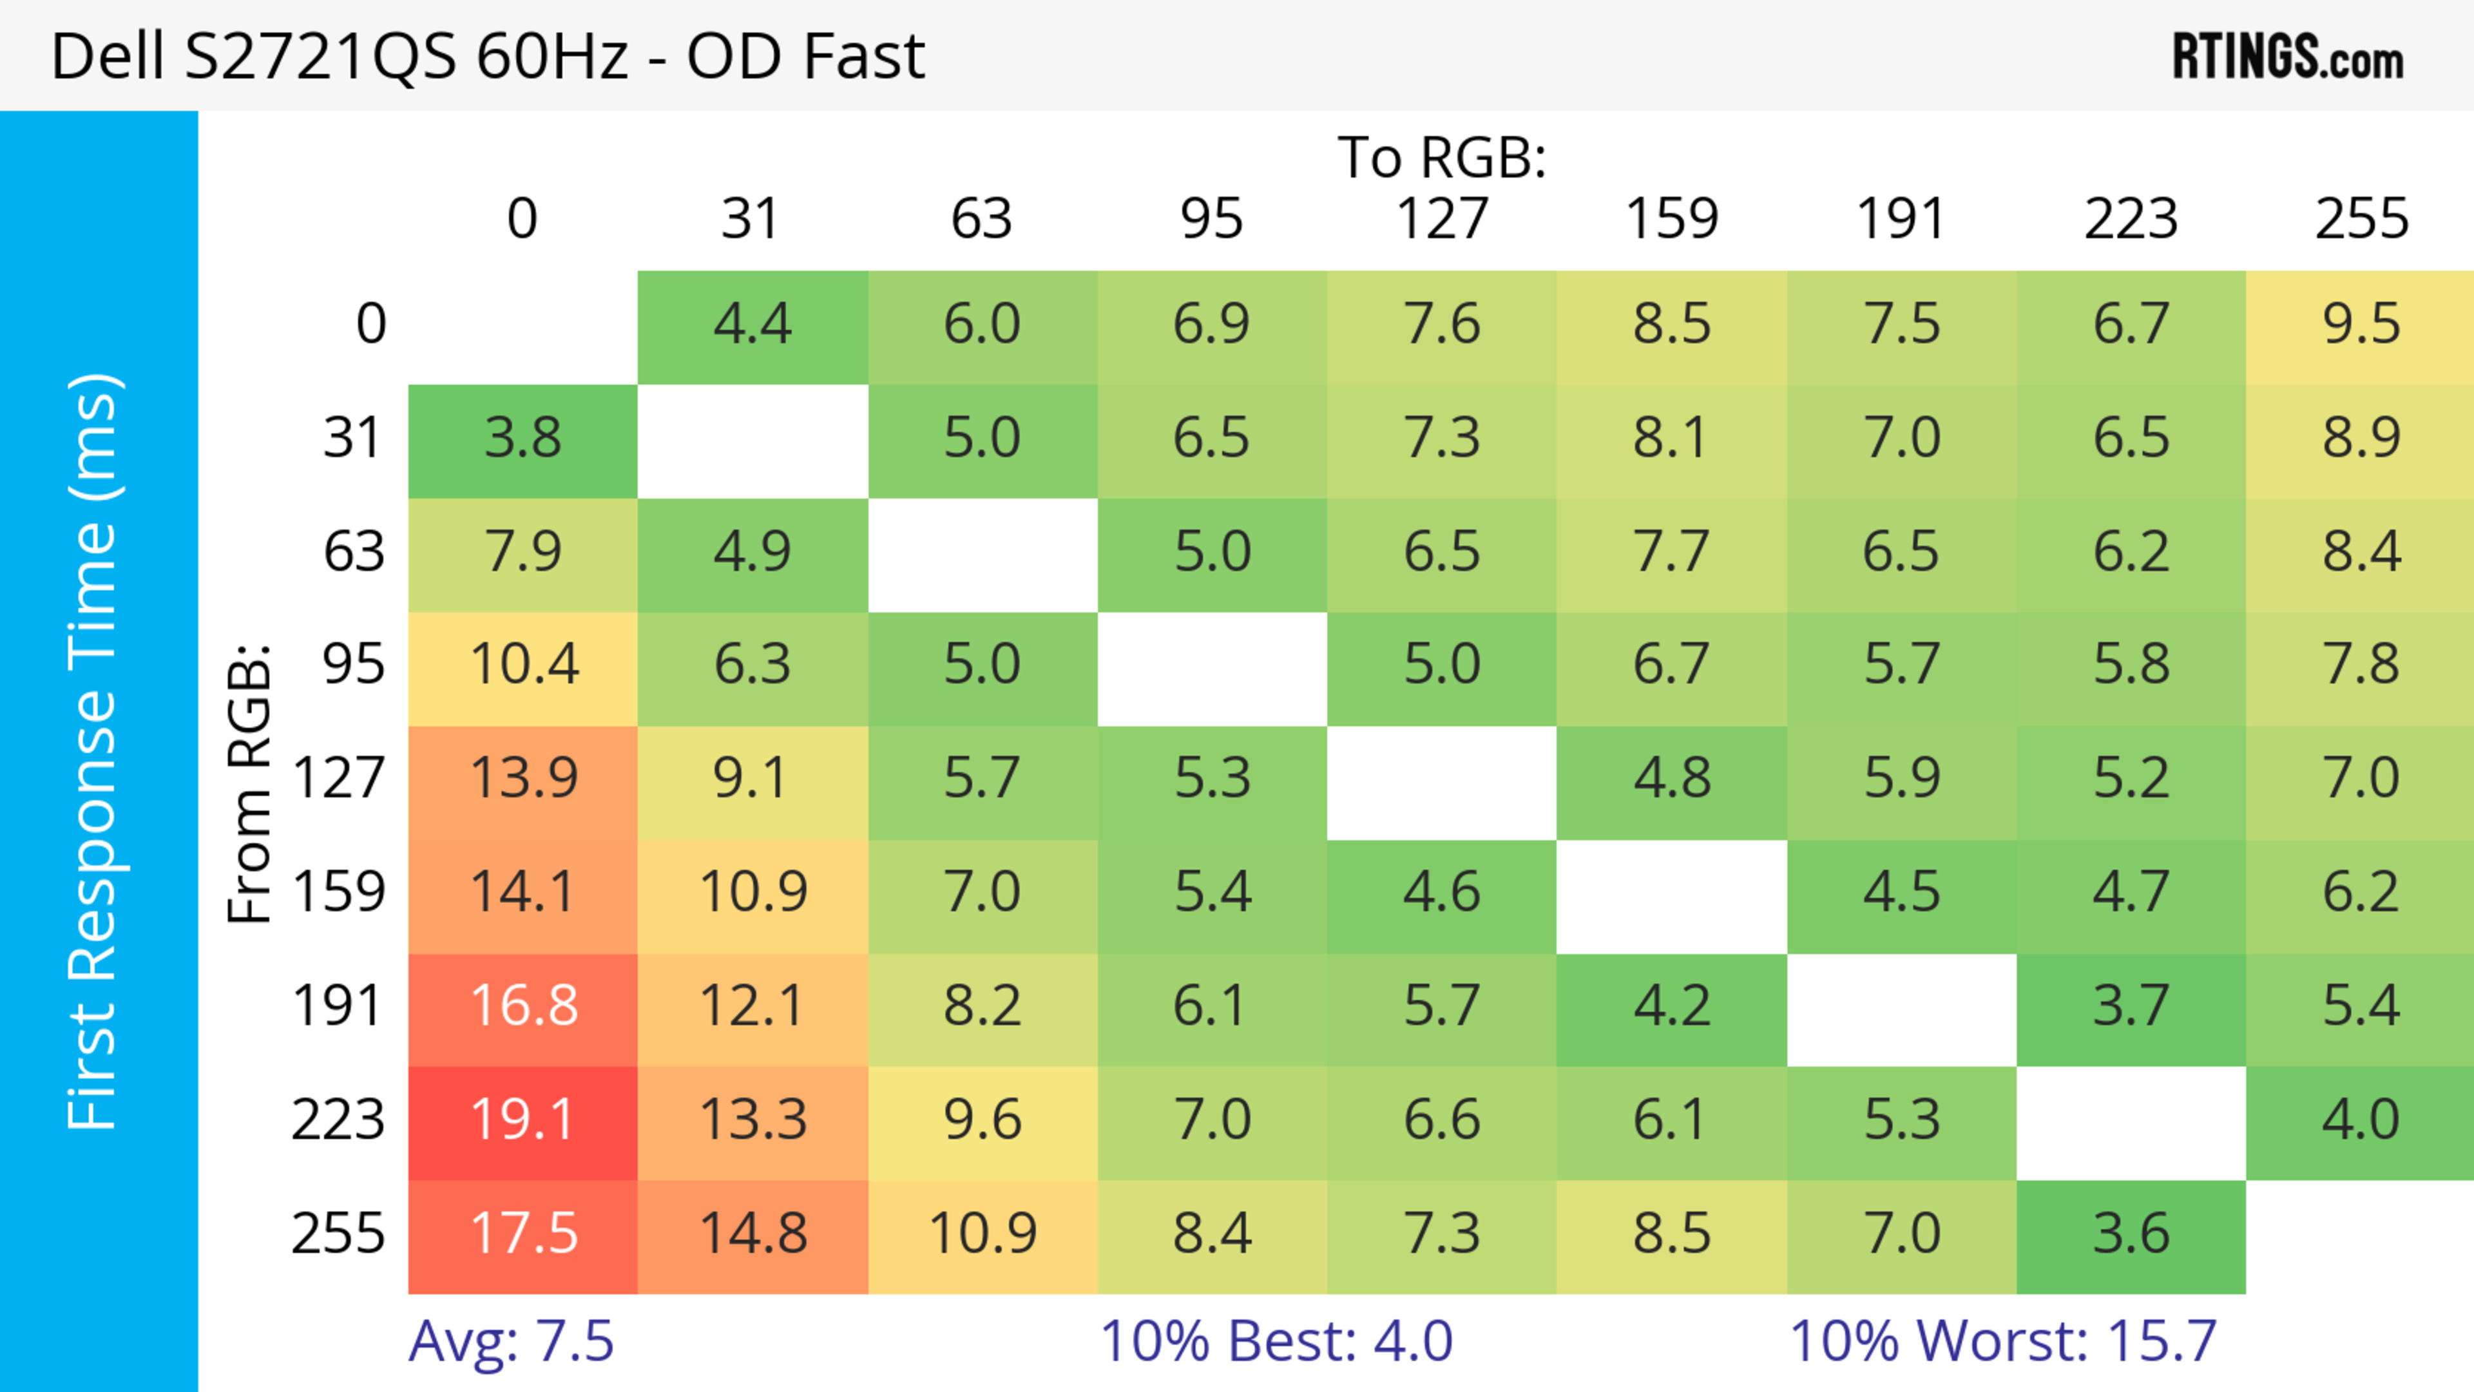Select the 159 column header

point(1671,219)
